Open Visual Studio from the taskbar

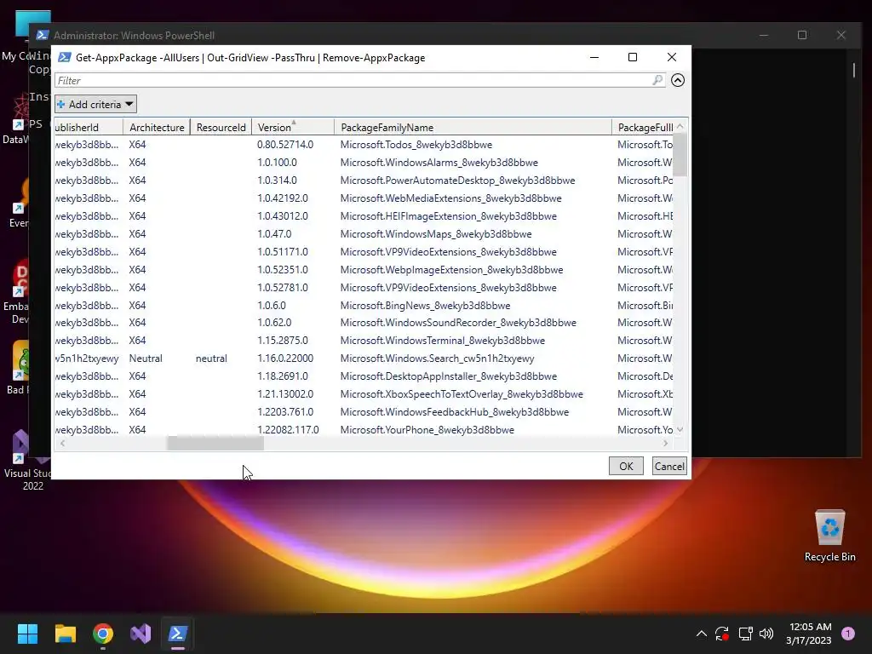pos(141,634)
